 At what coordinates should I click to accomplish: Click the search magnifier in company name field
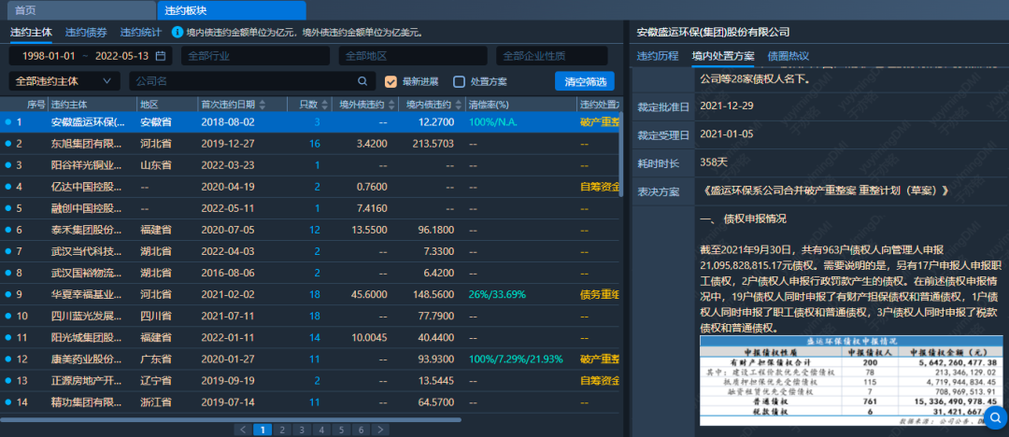click(362, 81)
